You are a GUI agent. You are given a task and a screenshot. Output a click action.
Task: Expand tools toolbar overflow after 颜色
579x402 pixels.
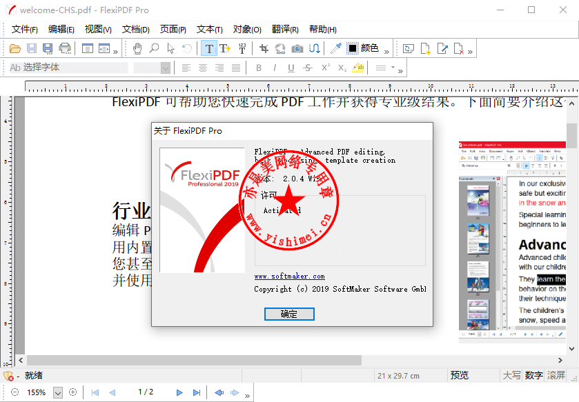[x=386, y=52]
